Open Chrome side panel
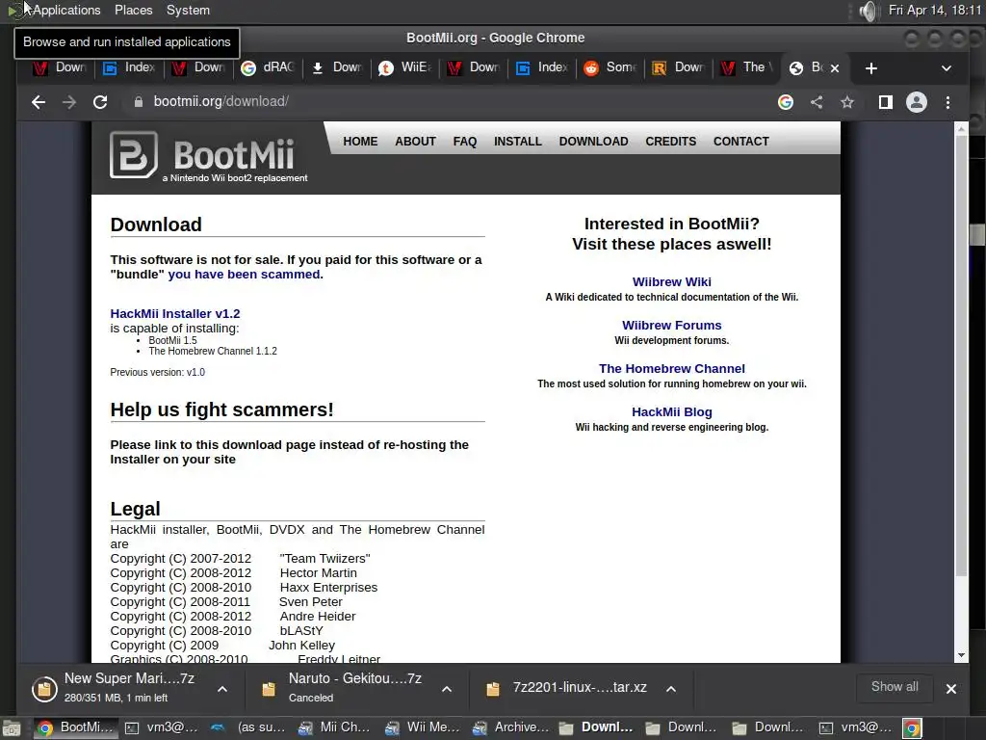Screen dimensions: 986x740 [x=886, y=102]
